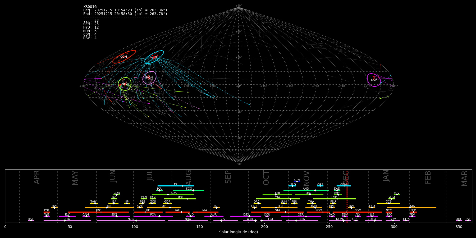
Task: Select the FEB month label
Action: 428,177
